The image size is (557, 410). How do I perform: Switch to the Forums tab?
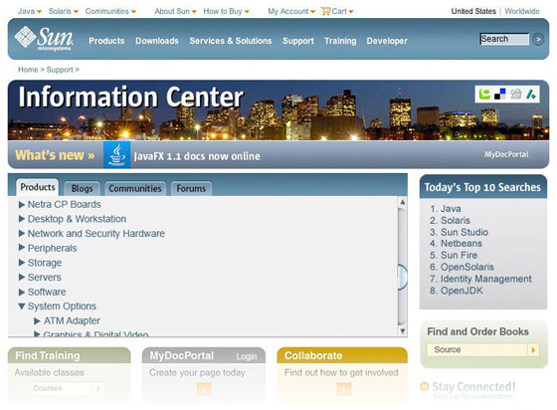coord(191,189)
